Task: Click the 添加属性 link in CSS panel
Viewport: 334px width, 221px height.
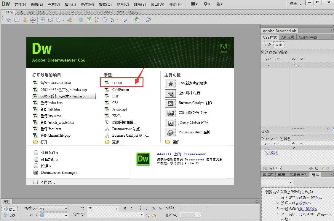Action: pyautogui.click(x=271, y=152)
